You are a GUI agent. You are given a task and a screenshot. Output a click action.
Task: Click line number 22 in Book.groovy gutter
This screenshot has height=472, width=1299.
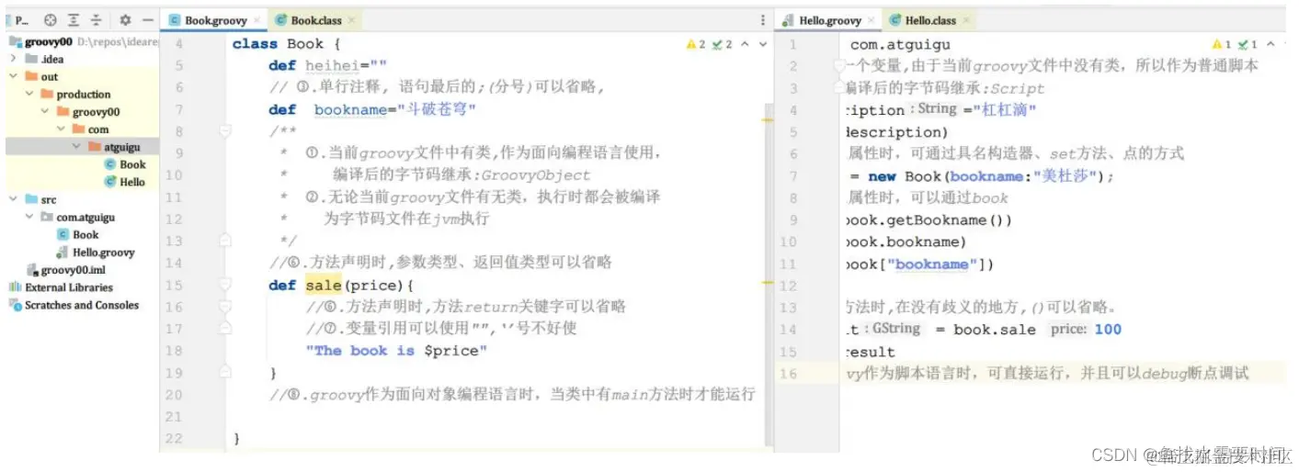tap(175, 439)
